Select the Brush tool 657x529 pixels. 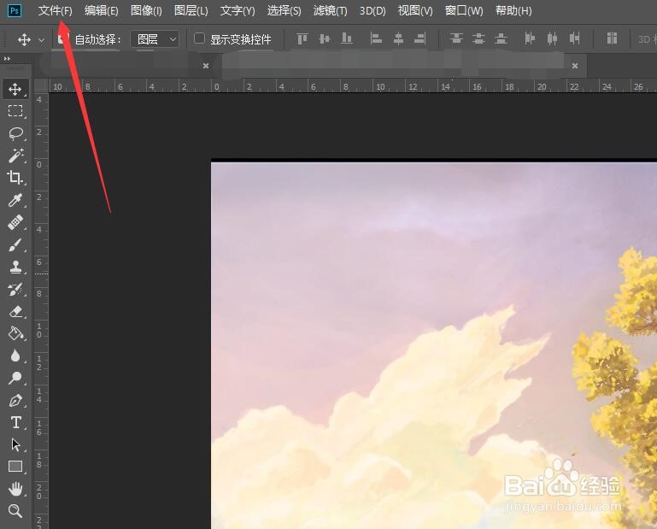click(15, 244)
